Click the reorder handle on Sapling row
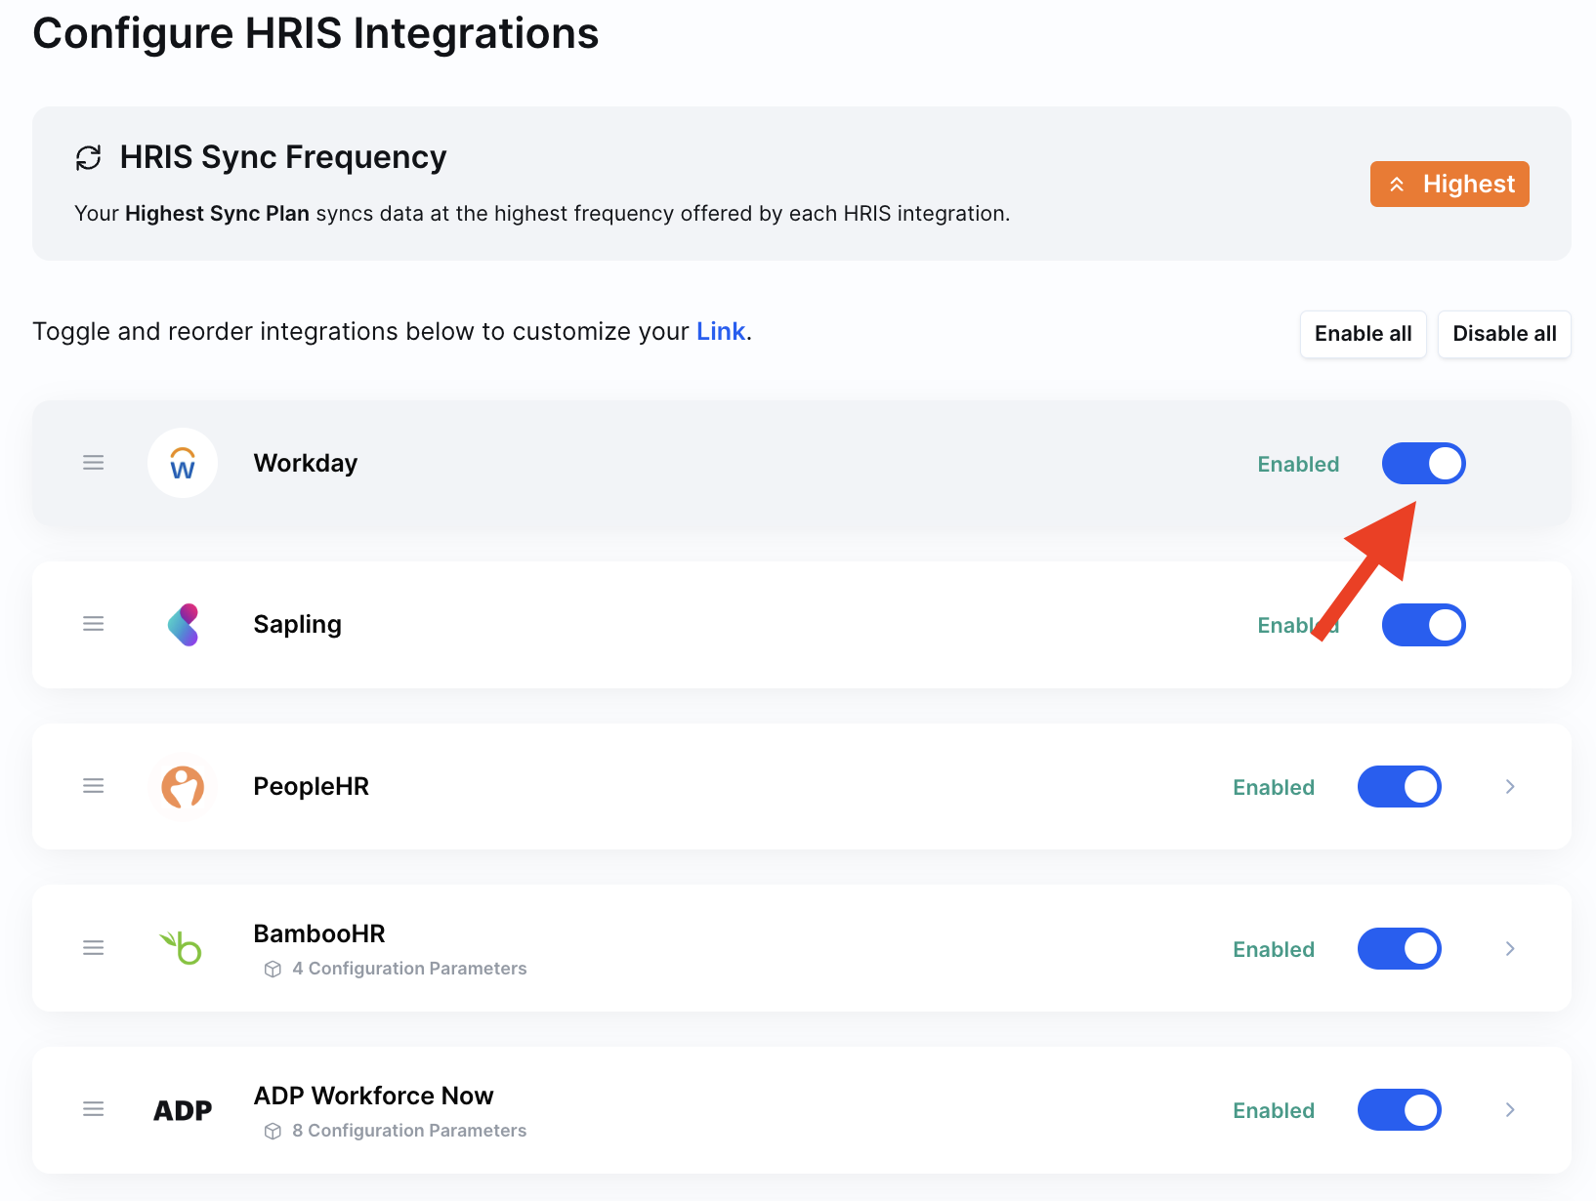The height and width of the screenshot is (1201, 1596). tap(94, 624)
